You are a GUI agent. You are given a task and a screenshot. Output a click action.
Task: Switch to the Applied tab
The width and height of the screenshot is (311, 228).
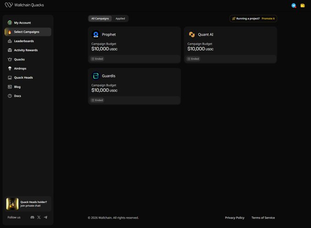coord(120,19)
